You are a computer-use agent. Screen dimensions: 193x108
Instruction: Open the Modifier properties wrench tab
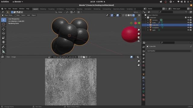144,78
